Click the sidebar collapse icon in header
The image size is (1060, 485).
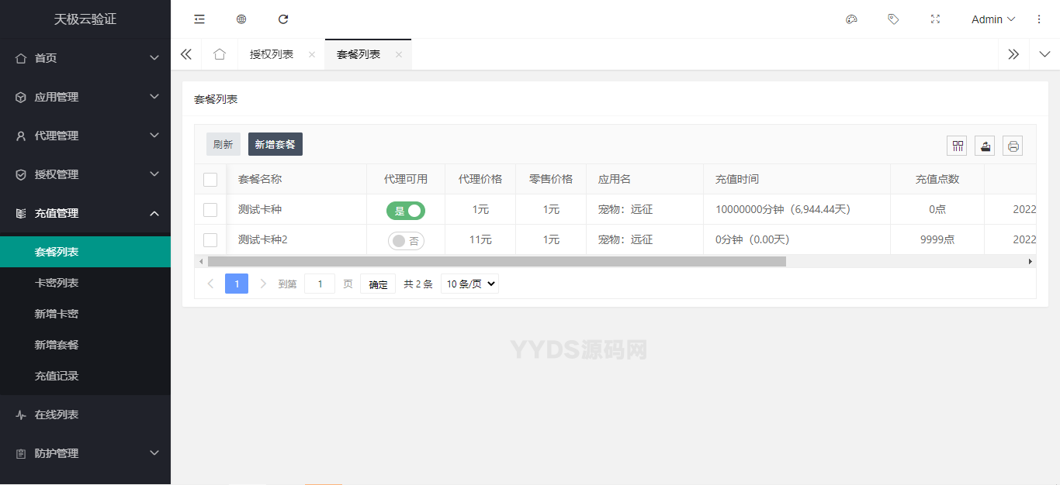coord(199,19)
